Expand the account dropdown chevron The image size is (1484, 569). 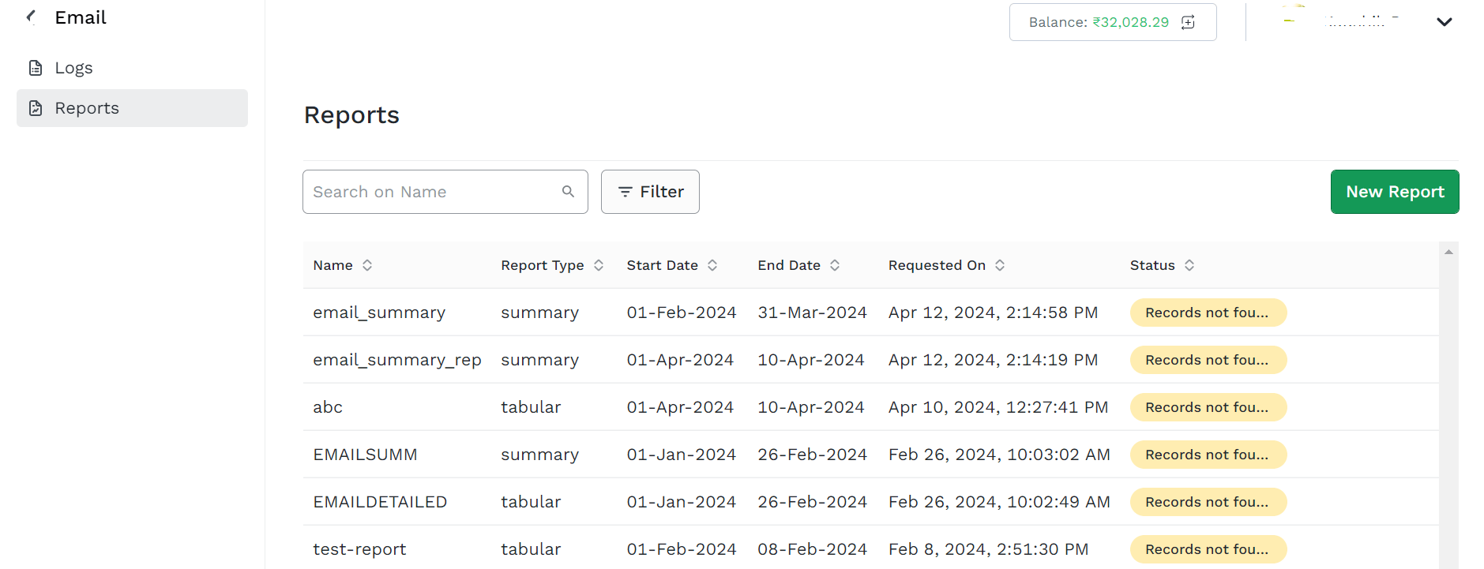1445,22
